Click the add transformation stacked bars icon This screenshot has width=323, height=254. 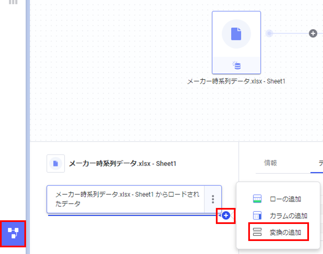257,232
